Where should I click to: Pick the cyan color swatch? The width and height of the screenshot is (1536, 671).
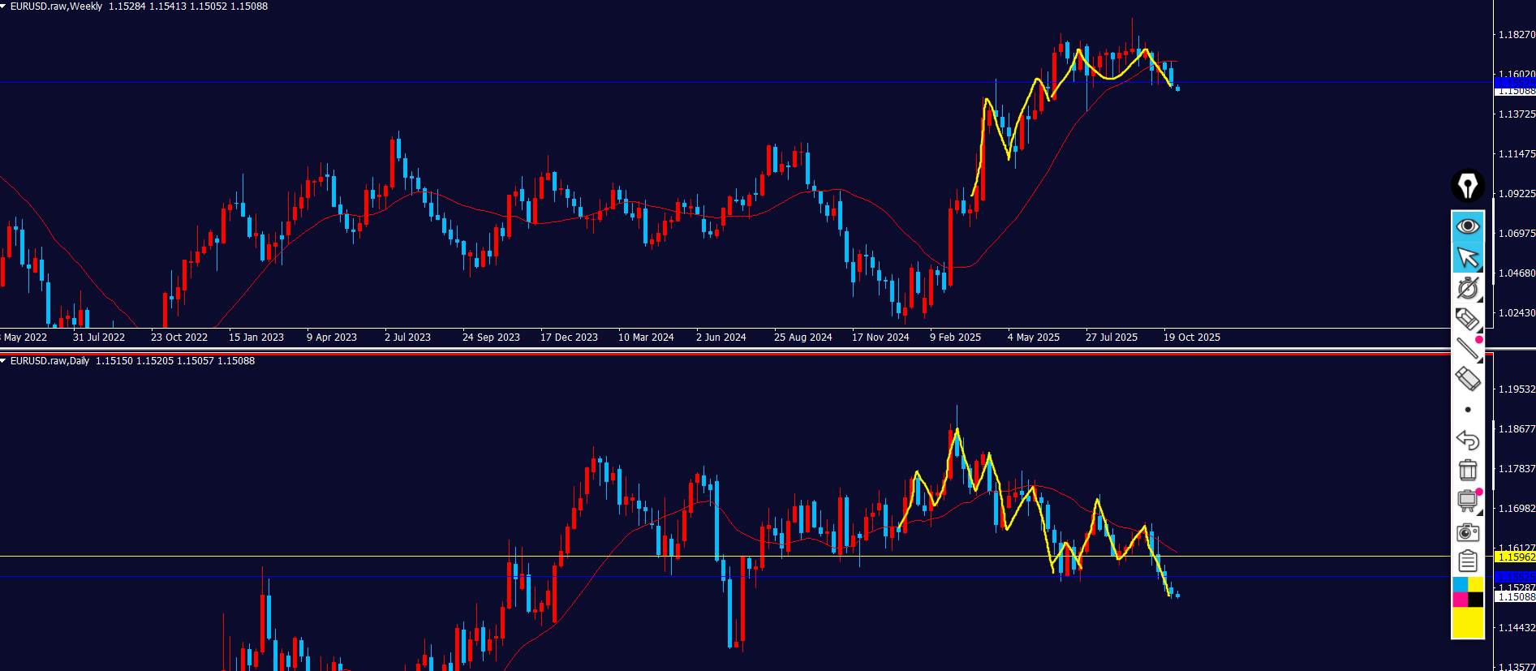coord(1460,585)
